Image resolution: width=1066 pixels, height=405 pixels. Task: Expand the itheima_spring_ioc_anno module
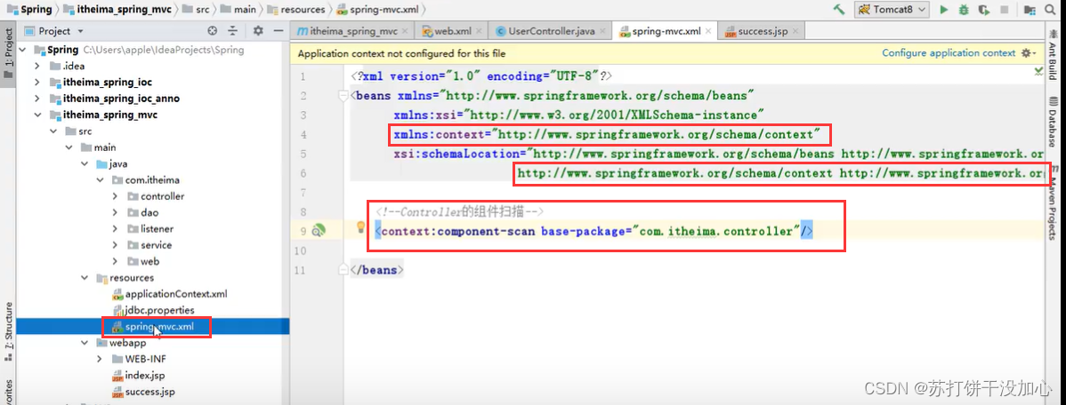(x=38, y=99)
